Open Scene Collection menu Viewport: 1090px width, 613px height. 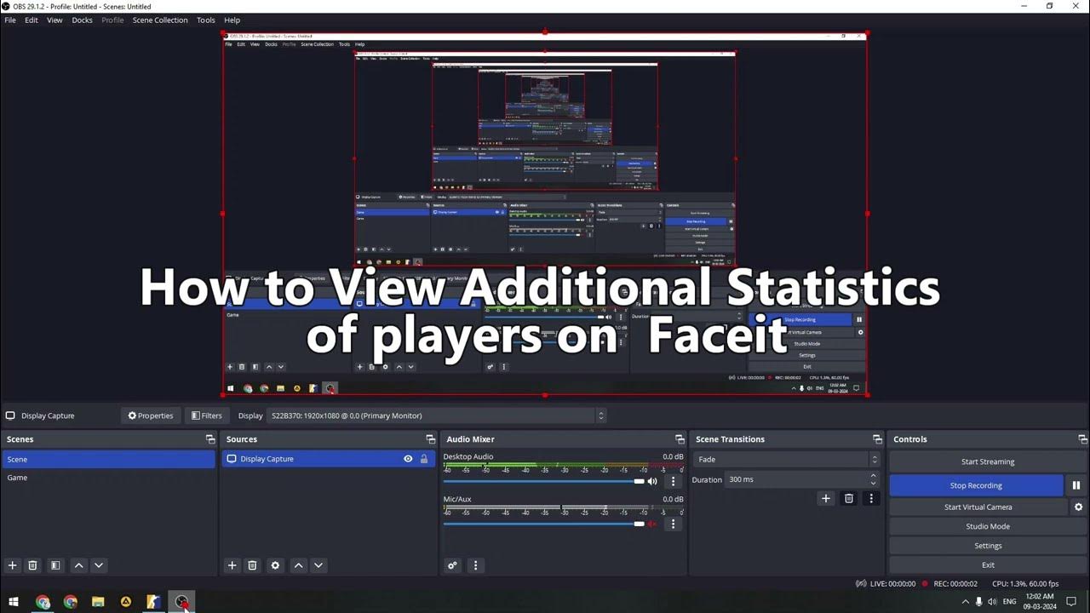(x=160, y=20)
